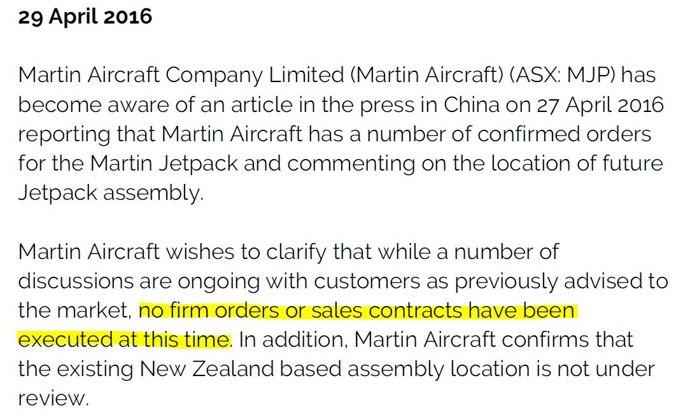This screenshot has height=420, width=697.
Task: Click the ticker text "ASX: MJP"
Action: point(563,75)
